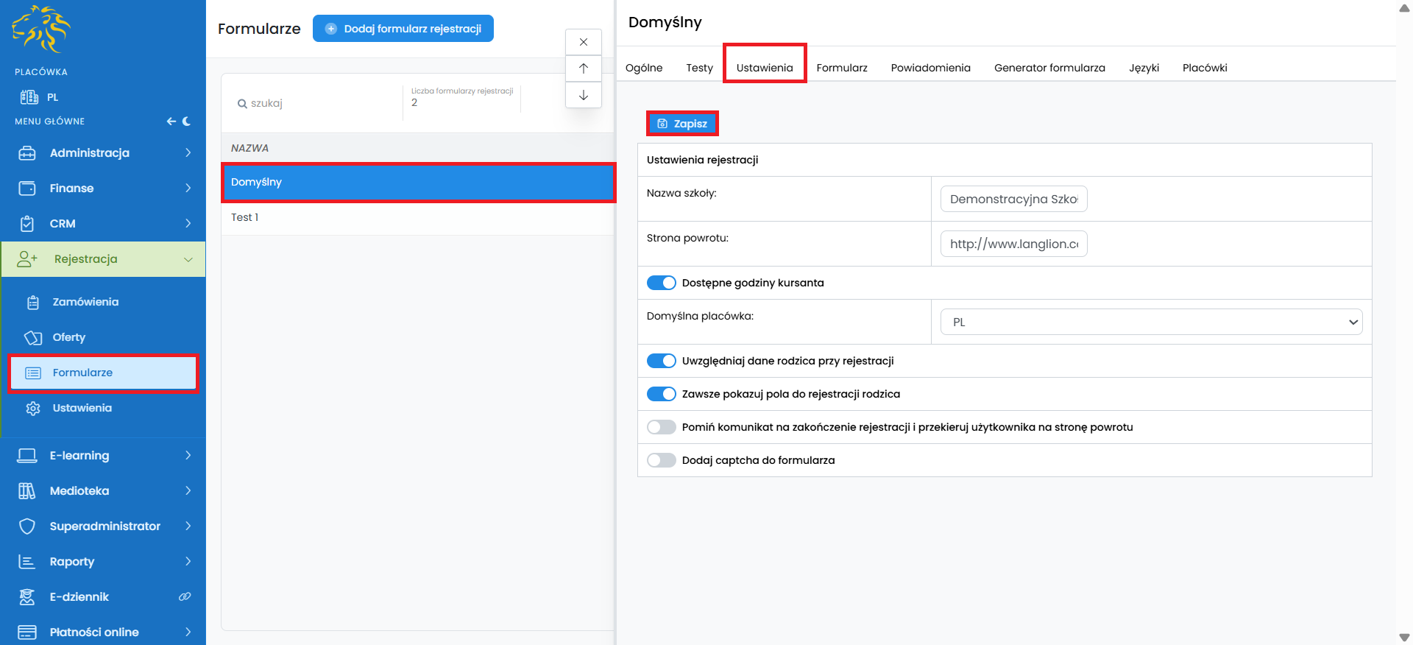Image resolution: width=1413 pixels, height=645 pixels.
Task: Expand the Administracja menu section
Action: point(103,153)
